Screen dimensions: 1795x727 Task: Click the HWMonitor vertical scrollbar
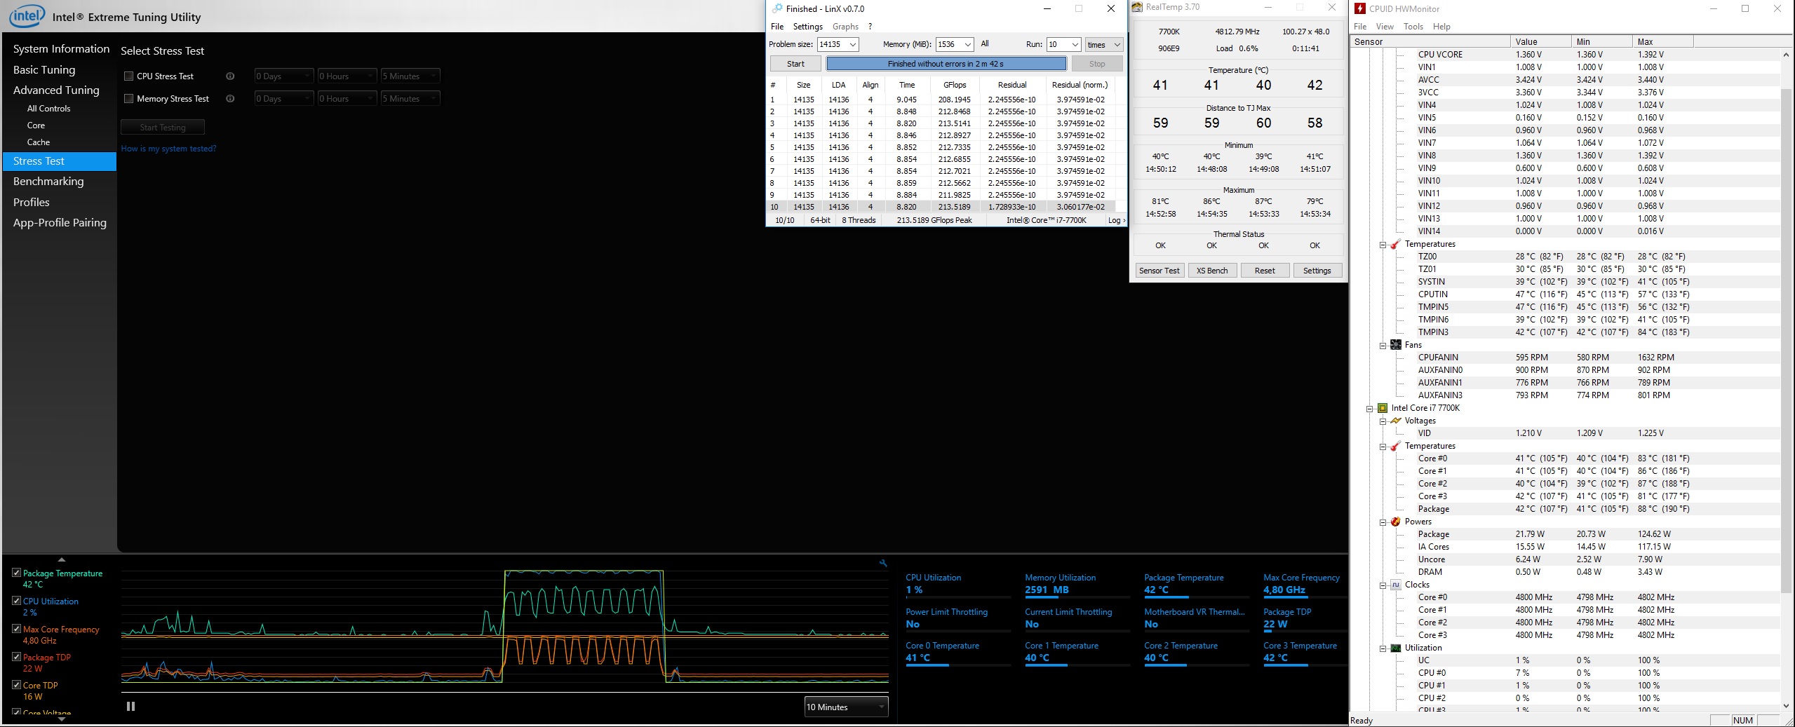(x=1786, y=379)
